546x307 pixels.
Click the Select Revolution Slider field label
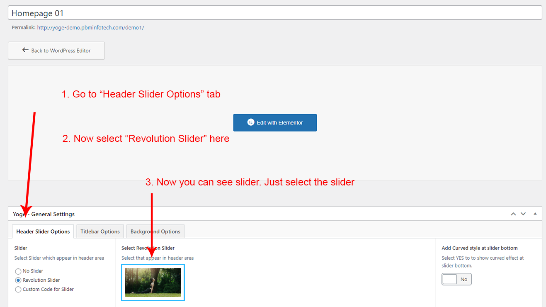[x=148, y=248]
